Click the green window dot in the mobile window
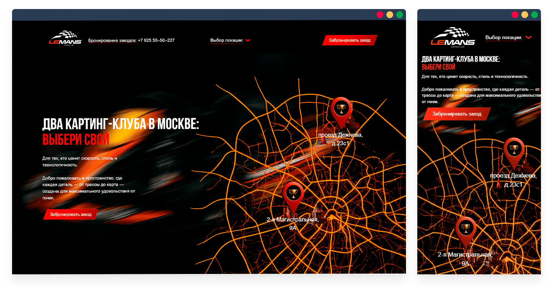The image size is (553, 286). point(535,15)
